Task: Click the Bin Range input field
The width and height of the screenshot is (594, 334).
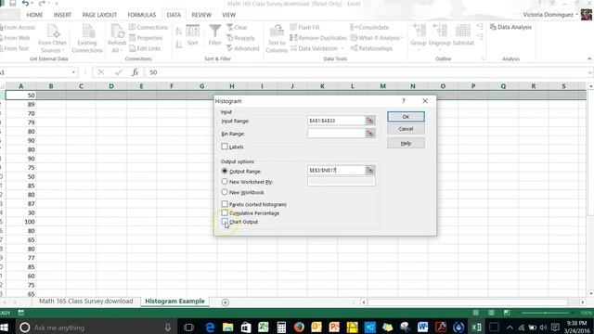Action: coord(336,134)
